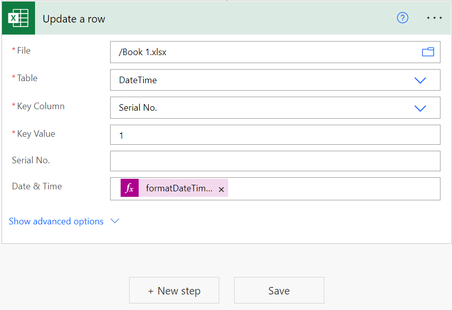Click the /Book 1.xlsx file path field
452x310 pixels.
tap(260, 52)
